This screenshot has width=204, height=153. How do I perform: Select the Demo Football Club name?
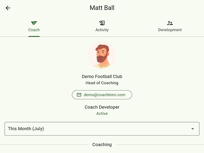click(102, 76)
